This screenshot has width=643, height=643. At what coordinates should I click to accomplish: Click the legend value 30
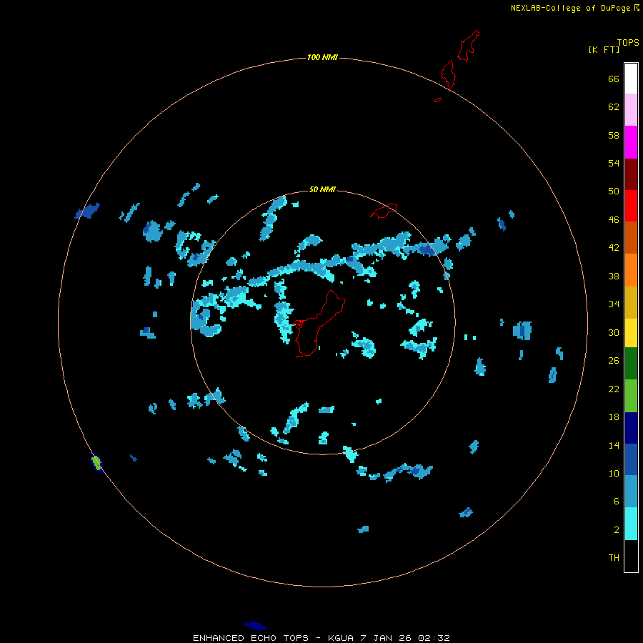pos(614,332)
